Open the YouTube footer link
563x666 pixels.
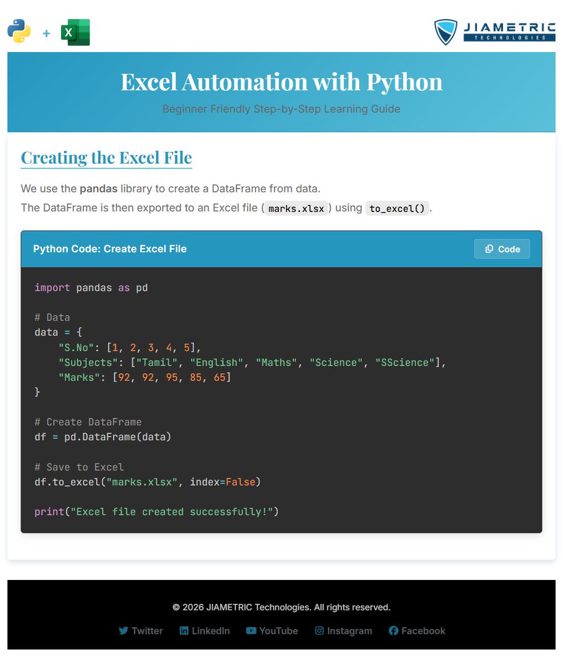pos(272,631)
